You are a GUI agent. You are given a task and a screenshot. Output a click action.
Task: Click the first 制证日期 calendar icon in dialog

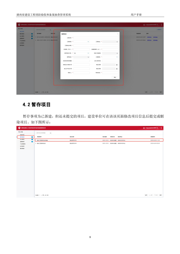[117, 65]
